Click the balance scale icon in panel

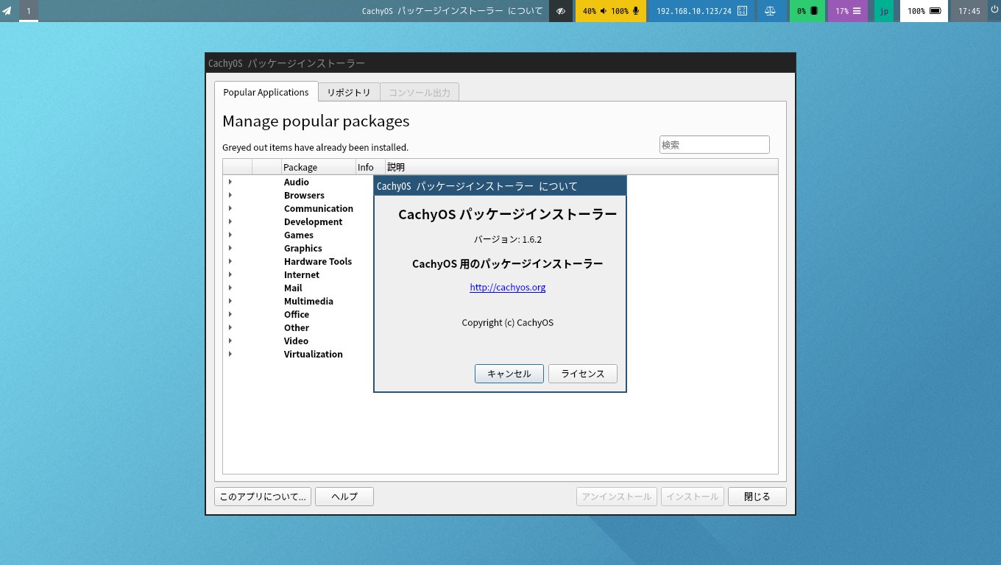coord(770,11)
